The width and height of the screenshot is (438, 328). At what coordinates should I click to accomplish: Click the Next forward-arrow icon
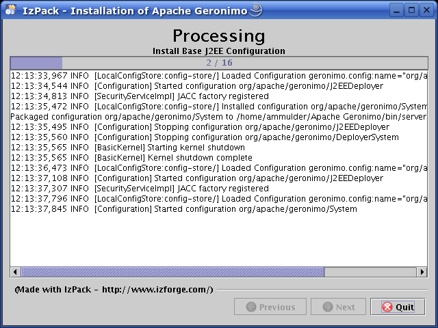(327, 307)
